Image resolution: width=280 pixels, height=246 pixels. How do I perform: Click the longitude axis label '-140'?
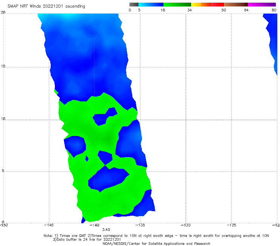click(94, 225)
